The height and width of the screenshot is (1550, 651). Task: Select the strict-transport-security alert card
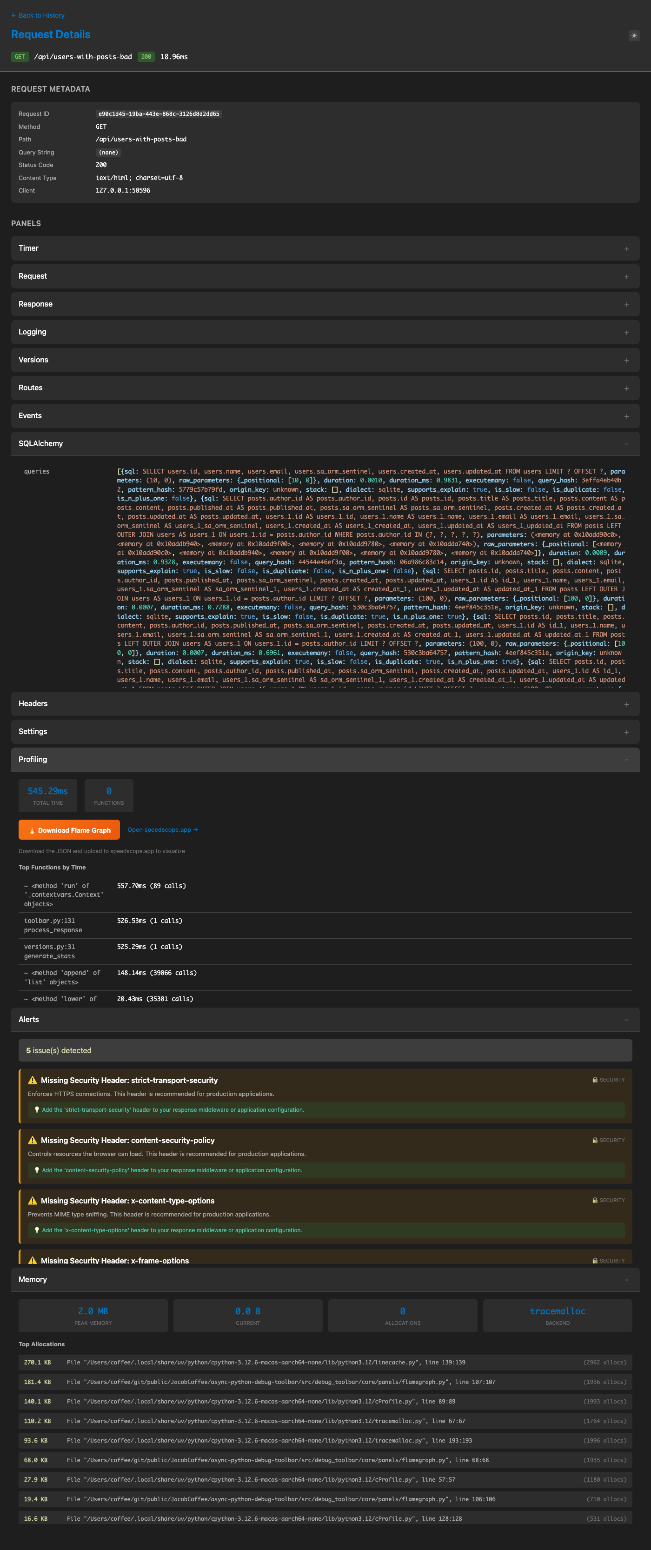[x=325, y=1095]
